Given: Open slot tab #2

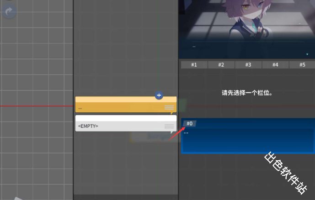Looking at the screenshot, I should point(221,65).
